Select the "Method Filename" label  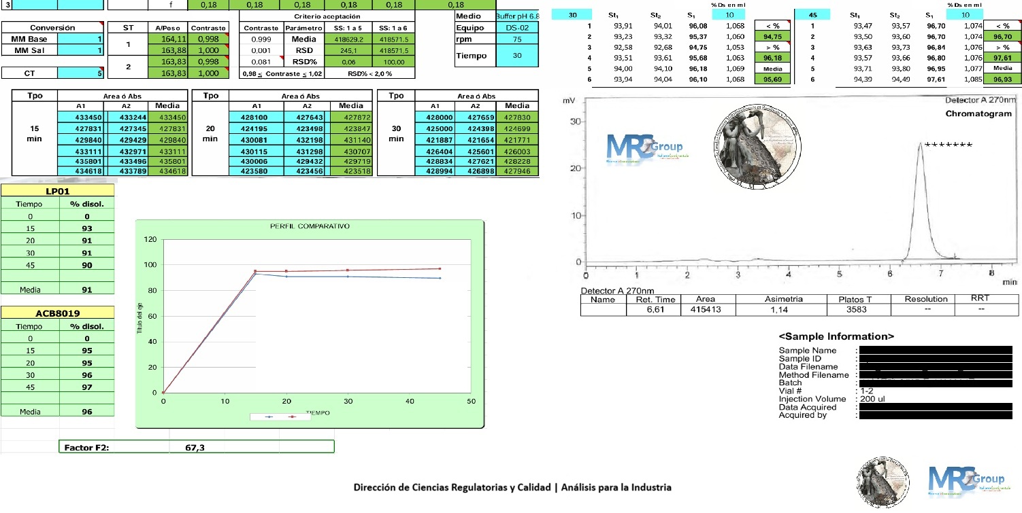coord(814,375)
